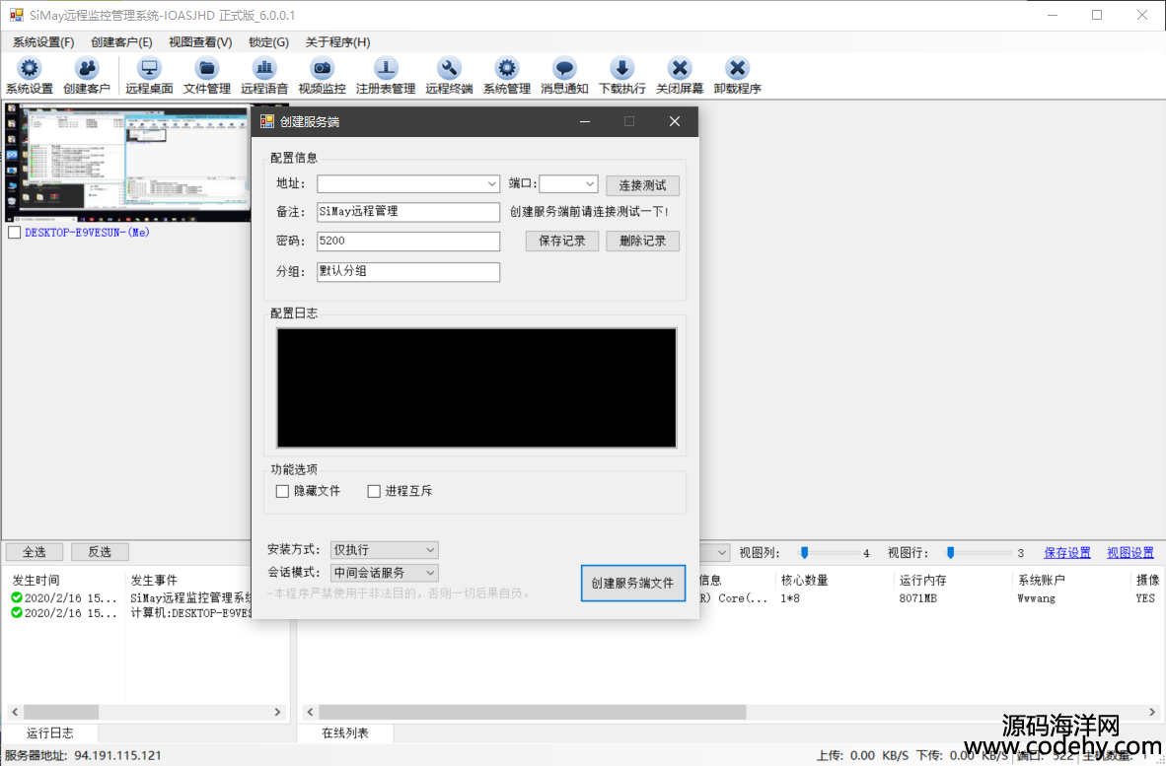Screen dimensions: 1166x766
Task: Open 文件管理 toolbar icon
Action: 207,76
